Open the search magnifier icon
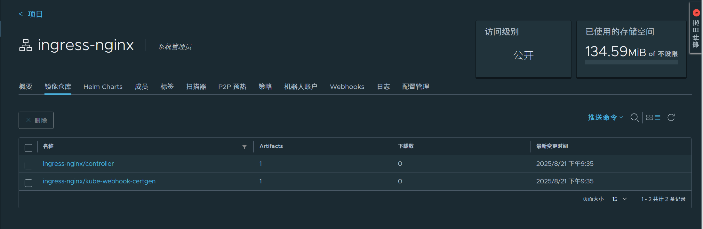 [x=635, y=117]
